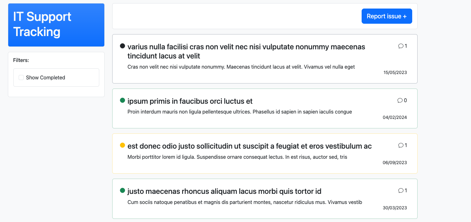Click the 15/05/2023 date on first ticket
The image size is (471, 222).
(395, 72)
